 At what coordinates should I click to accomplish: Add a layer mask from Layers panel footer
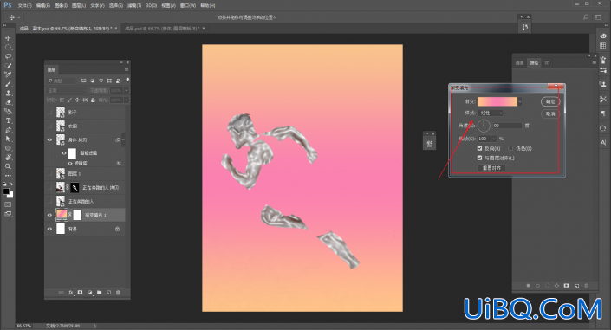pos(80,293)
